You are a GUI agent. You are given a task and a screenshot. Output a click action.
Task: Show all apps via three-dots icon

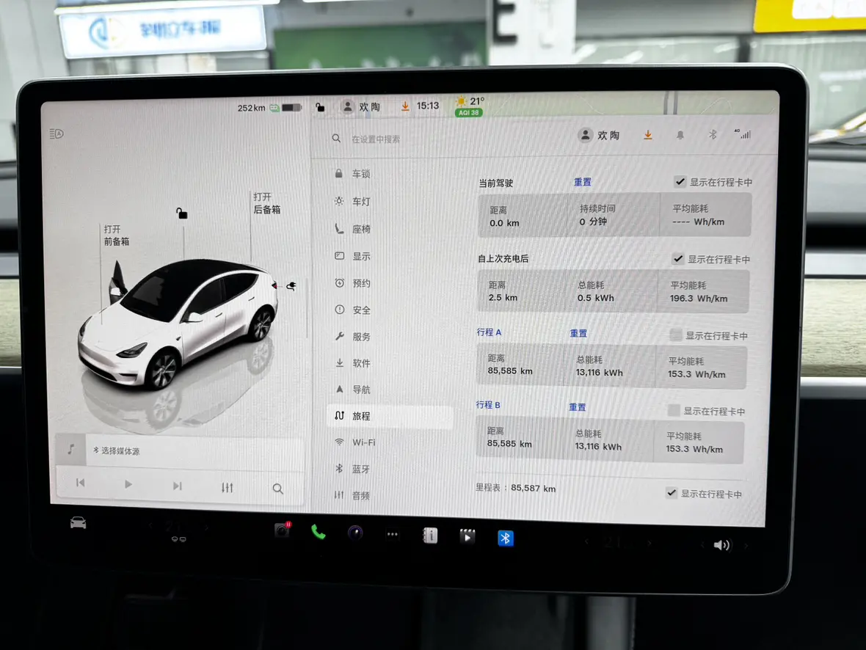pyautogui.click(x=393, y=534)
